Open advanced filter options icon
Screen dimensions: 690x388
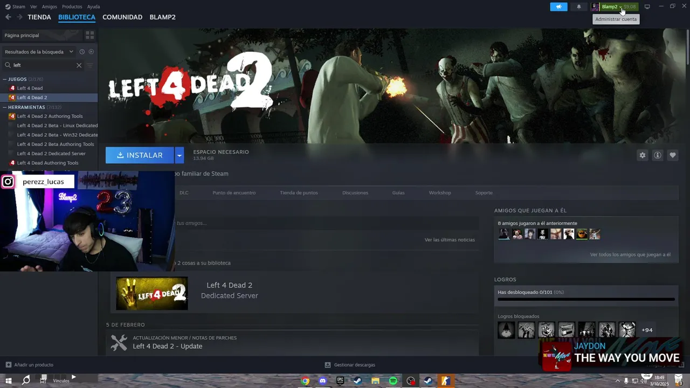click(90, 65)
